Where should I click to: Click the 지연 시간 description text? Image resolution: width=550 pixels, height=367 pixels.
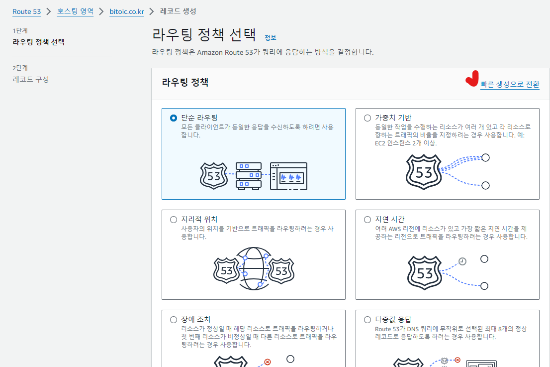coord(451,233)
